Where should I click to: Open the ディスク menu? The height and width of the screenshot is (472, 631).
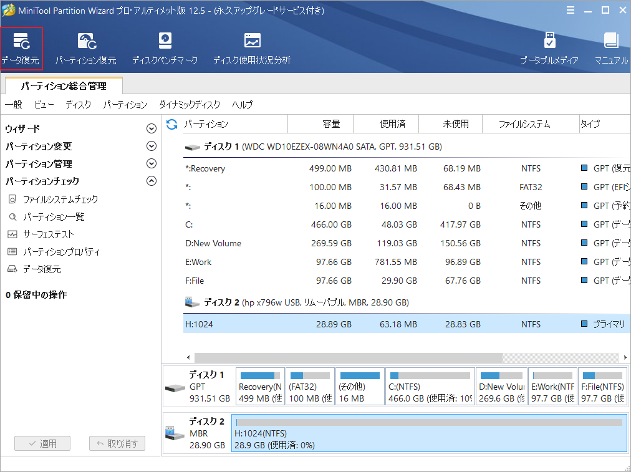coord(77,104)
